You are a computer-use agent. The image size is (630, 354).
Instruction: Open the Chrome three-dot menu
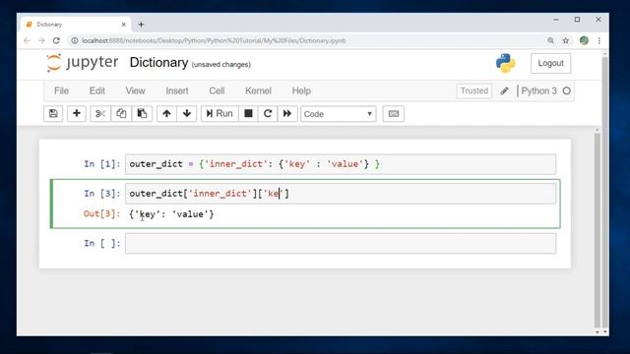(x=599, y=40)
